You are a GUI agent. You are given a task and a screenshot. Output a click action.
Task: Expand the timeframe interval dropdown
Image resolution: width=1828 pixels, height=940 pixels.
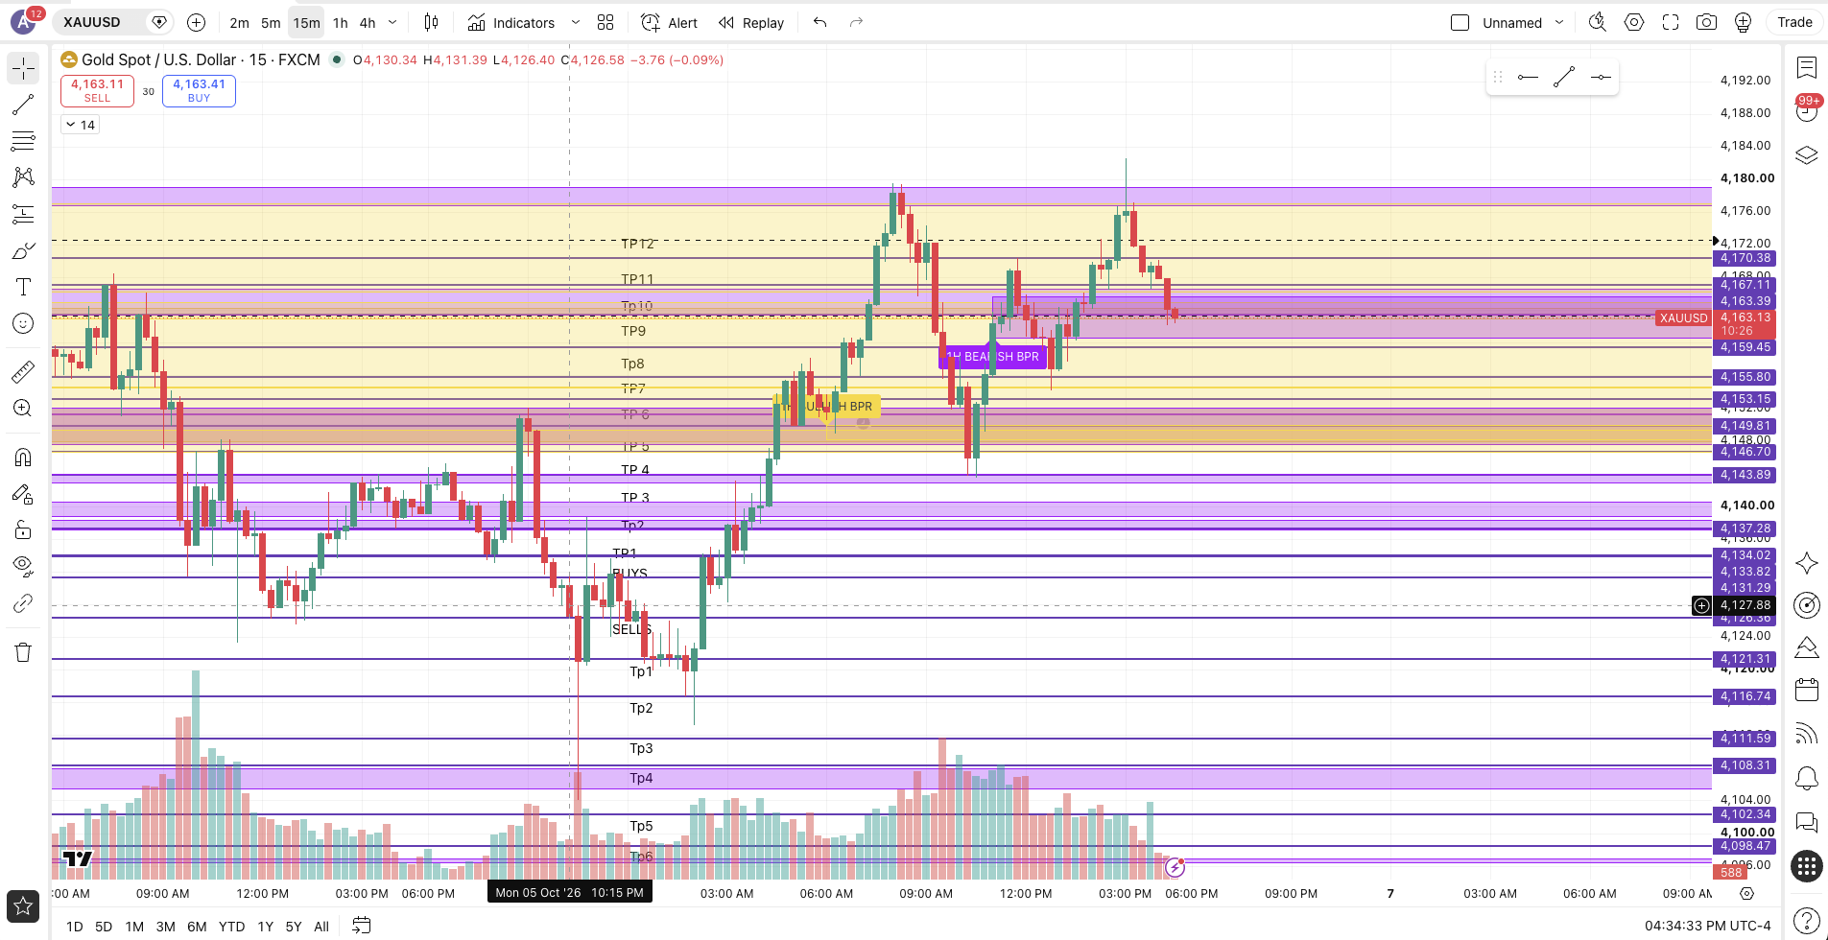point(392,22)
